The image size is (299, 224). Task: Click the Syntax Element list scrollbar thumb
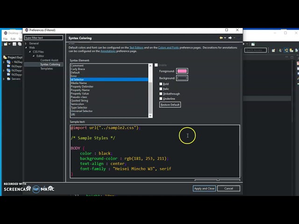click(x=150, y=98)
